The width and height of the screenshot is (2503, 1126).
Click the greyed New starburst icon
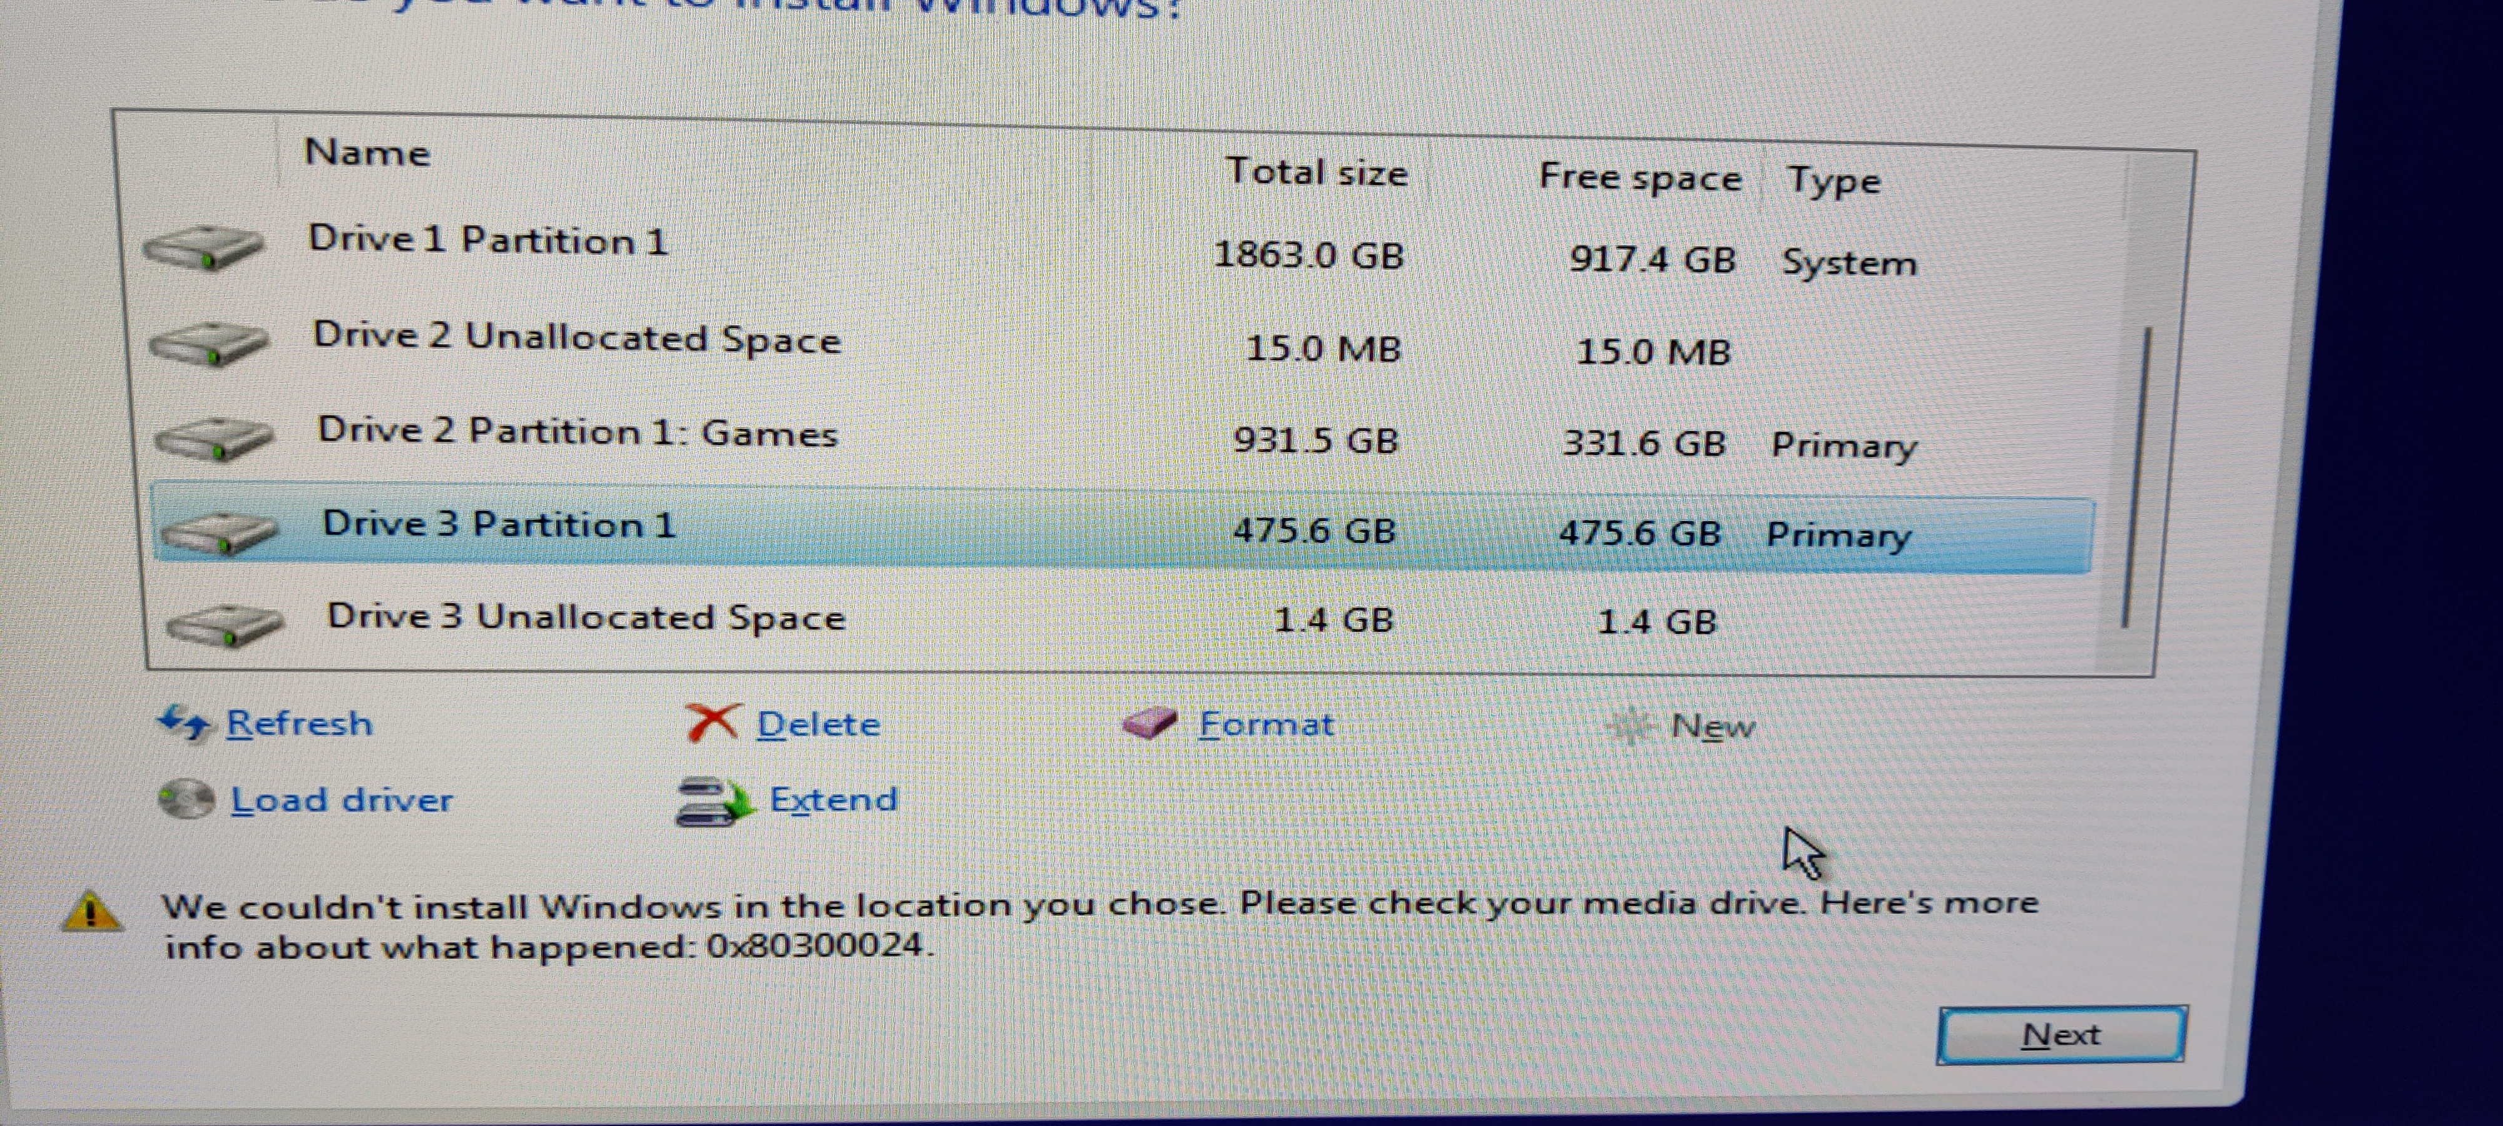pos(1628,726)
